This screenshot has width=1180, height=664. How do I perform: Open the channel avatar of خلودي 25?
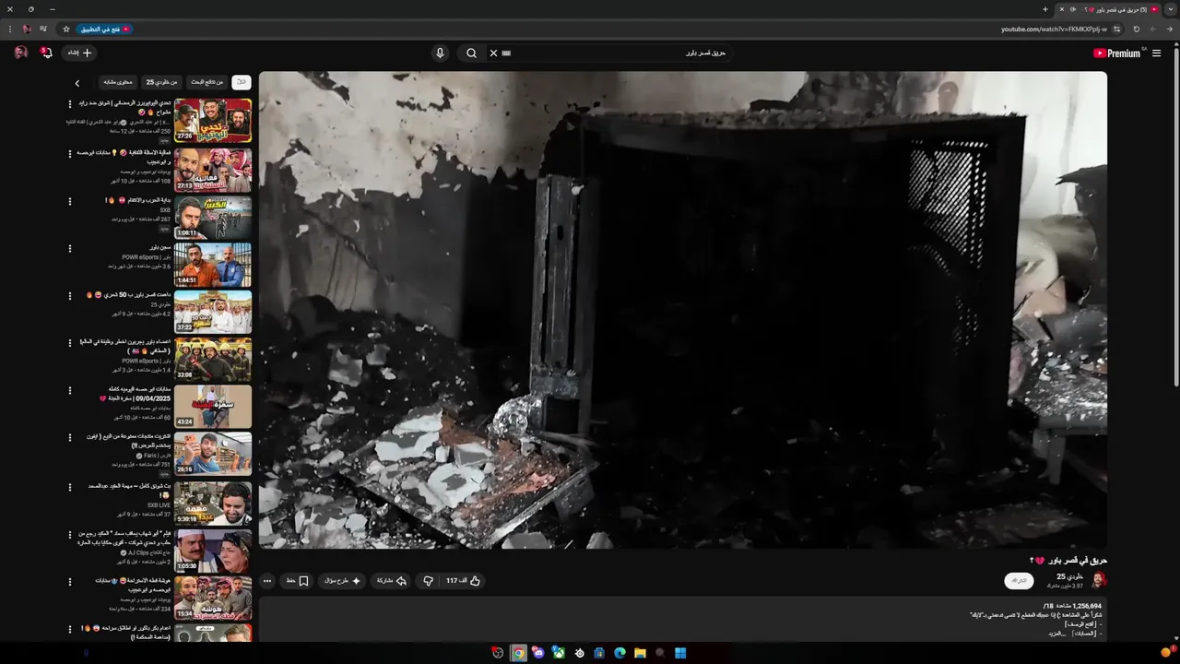tap(1098, 580)
